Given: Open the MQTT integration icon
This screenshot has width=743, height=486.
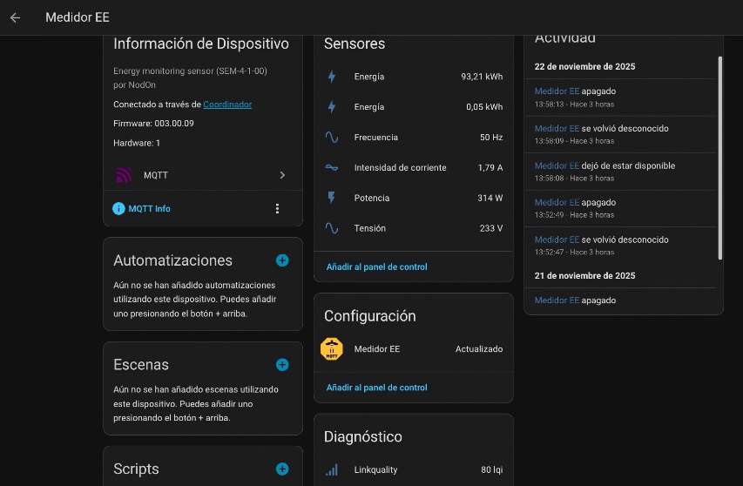Looking at the screenshot, I should click(x=123, y=175).
